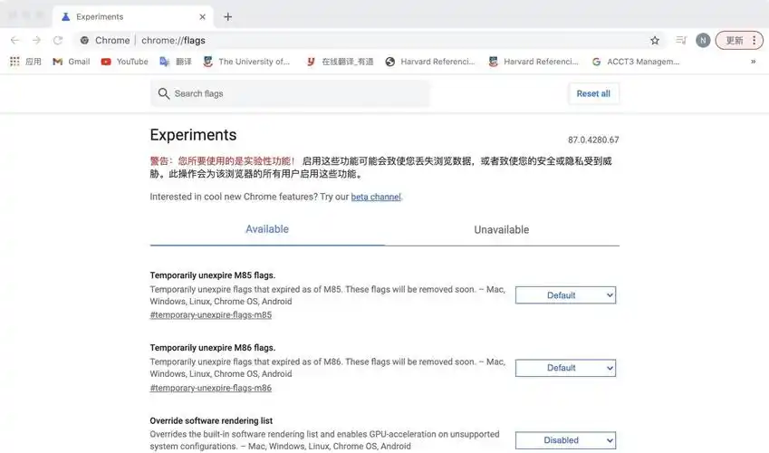Show more bookmarks with the chevron
Image resolution: width=769 pixels, height=453 pixels.
click(x=754, y=62)
